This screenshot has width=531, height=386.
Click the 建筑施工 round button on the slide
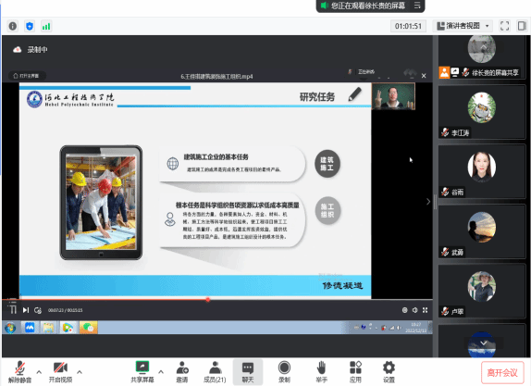(x=327, y=164)
